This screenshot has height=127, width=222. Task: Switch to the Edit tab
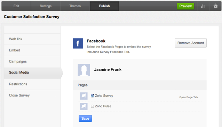tap(16, 6)
